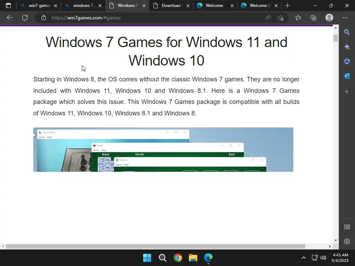Image resolution: width=355 pixels, height=266 pixels.
Task: Open File Explorer from taskbar
Action: tap(193, 258)
